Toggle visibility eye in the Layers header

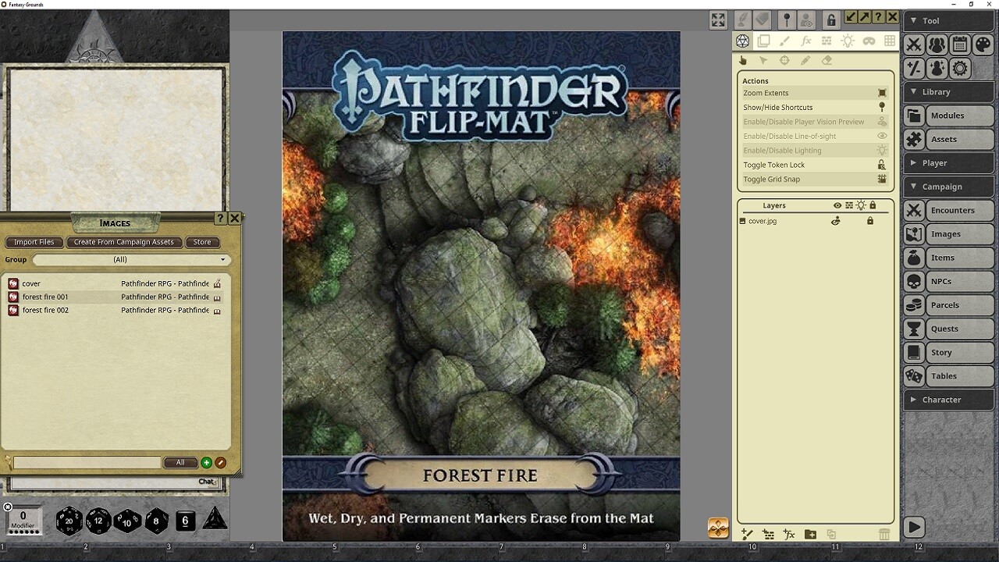click(837, 205)
